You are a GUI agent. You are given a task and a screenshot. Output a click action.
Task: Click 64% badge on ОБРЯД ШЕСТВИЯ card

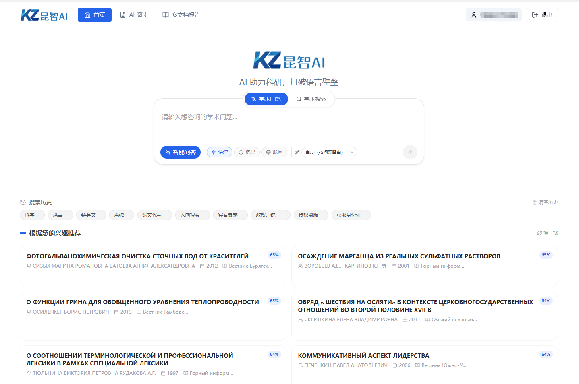tap(546, 301)
